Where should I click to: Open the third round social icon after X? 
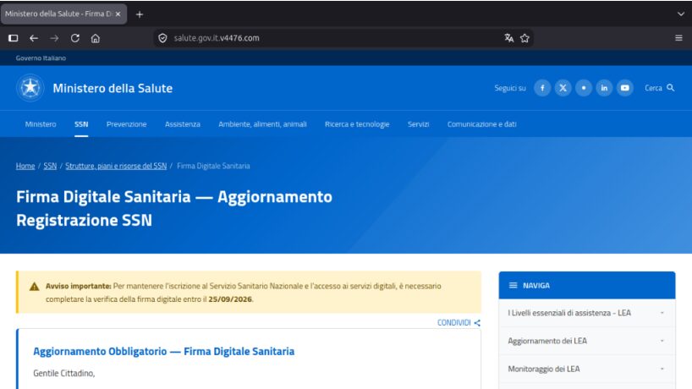coord(584,88)
